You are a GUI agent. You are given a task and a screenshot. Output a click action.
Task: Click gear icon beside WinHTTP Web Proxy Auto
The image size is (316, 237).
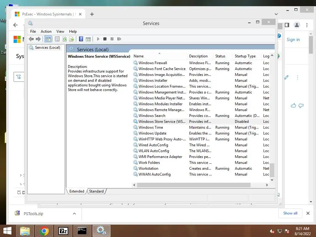(135, 139)
